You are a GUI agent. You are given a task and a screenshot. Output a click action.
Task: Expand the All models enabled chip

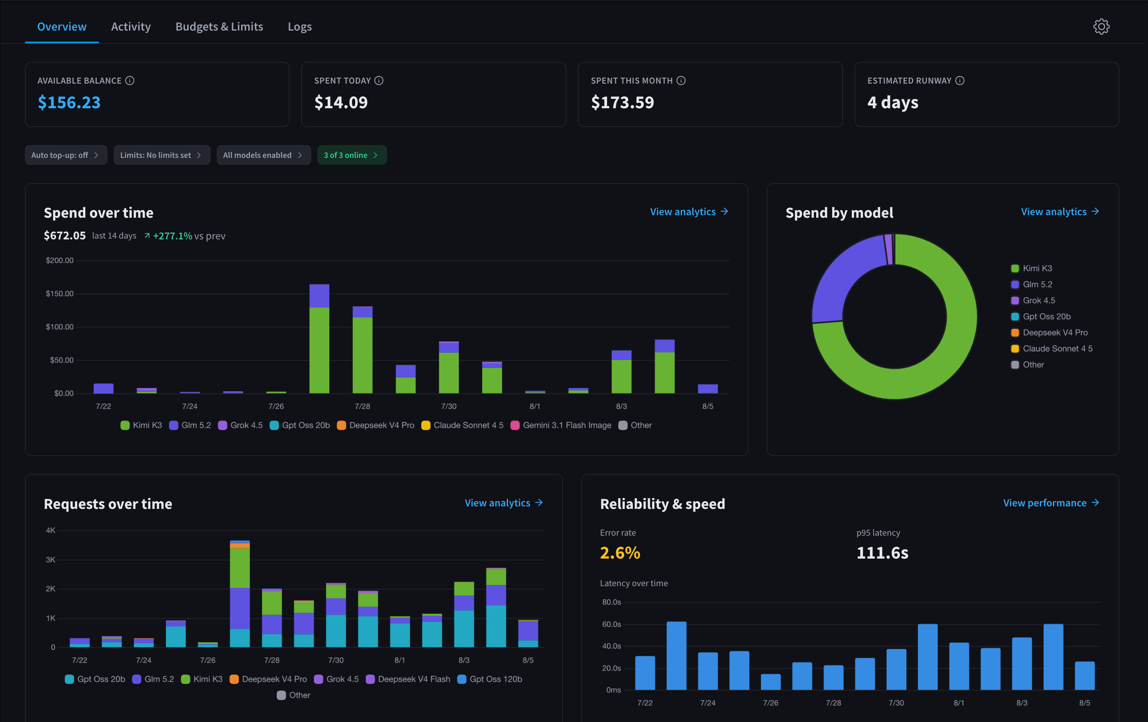coord(264,155)
